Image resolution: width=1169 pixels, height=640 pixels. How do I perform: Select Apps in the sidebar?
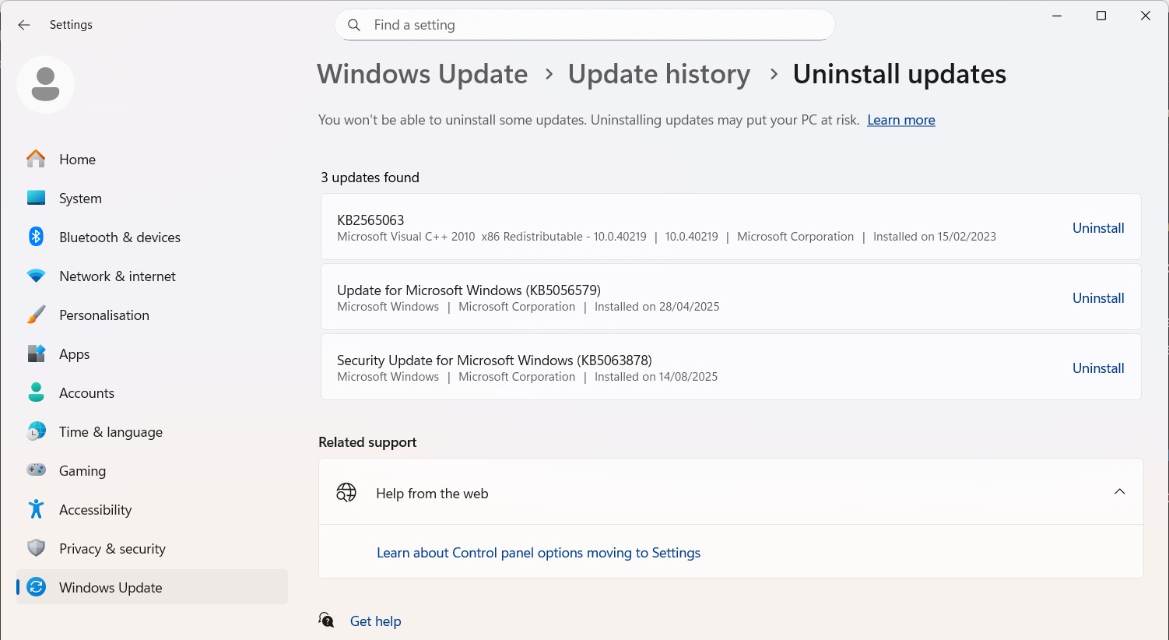coord(75,354)
